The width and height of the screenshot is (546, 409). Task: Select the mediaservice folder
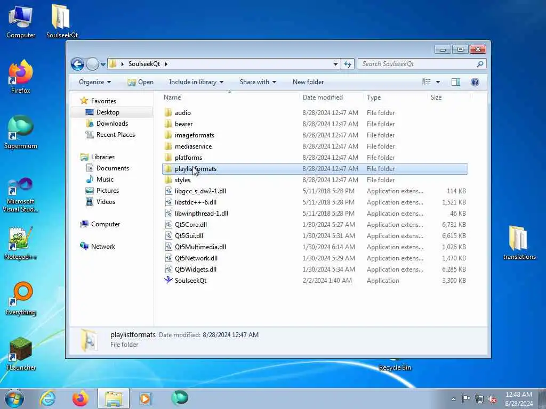(315, 146)
